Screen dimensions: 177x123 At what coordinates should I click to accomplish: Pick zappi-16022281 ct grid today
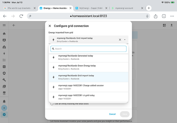coord(88,97)
